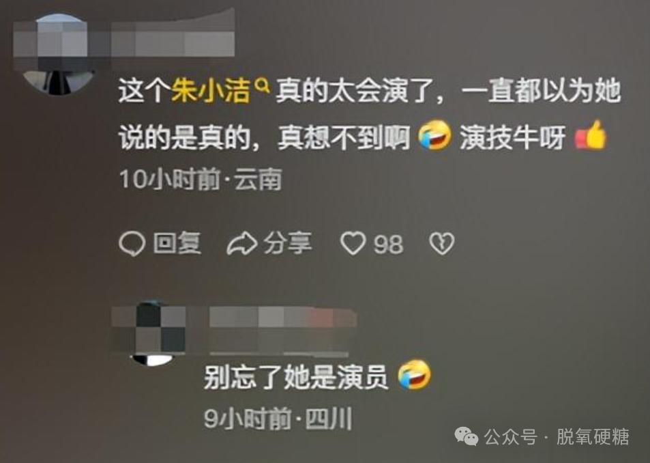The height and width of the screenshot is (463, 650).
Task: Tap the 分享 text
Action: (x=288, y=242)
